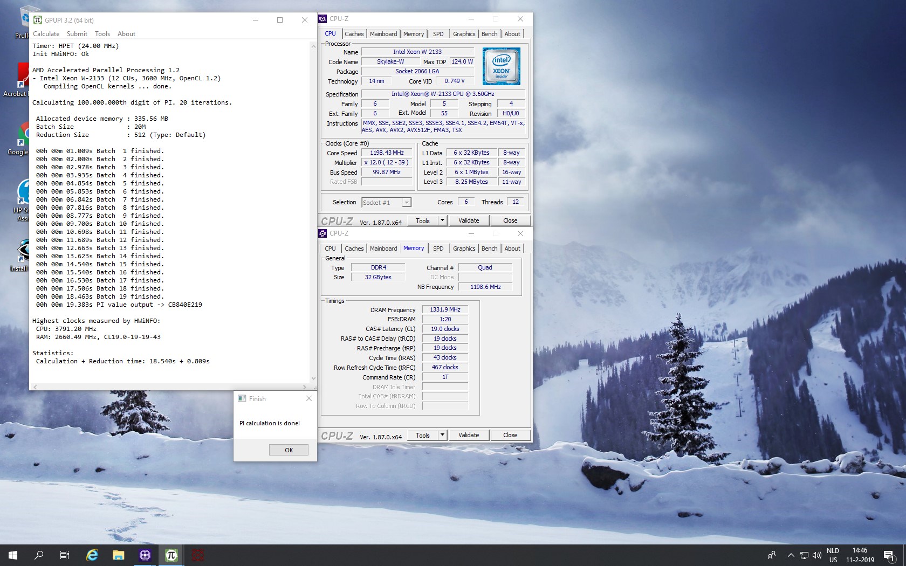
Task: Click Close button in upper CPU-Z
Action: click(x=510, y=220)
